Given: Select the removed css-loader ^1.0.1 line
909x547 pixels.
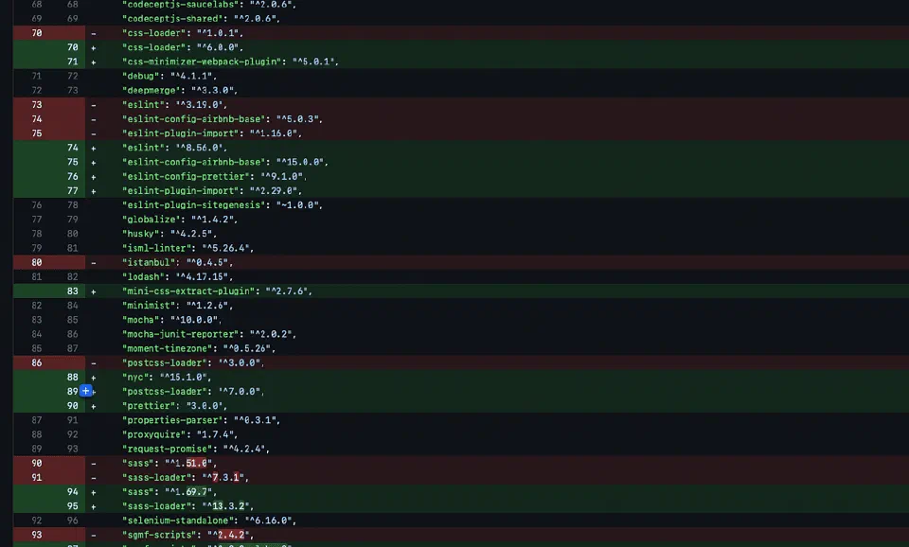Looking at the screenshot, I should pos(461,33).
